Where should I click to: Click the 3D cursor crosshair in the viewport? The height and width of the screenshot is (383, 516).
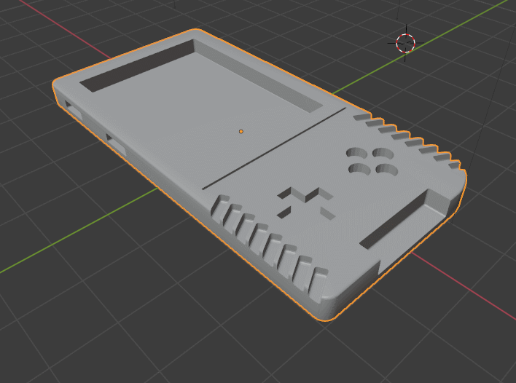pos(405,43)
